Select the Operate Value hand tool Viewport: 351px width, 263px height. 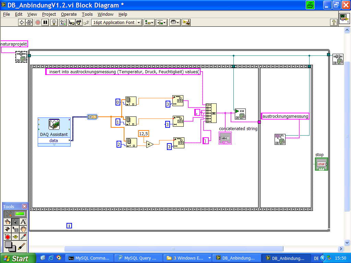click(8, 222)
